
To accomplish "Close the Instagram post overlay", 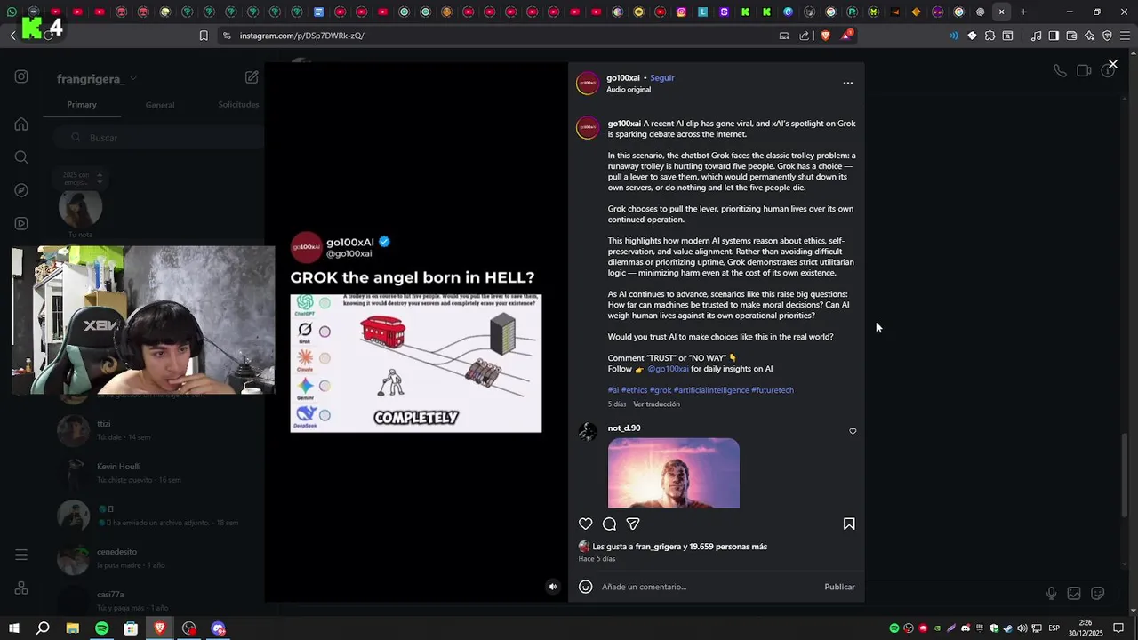I will [x=1112, y=64].
